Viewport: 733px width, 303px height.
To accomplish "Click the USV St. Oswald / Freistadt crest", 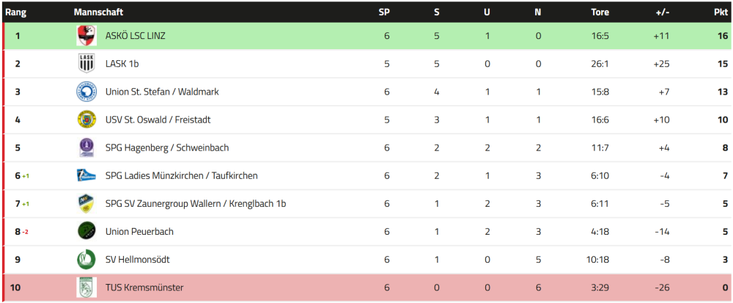I will point(86,120).
